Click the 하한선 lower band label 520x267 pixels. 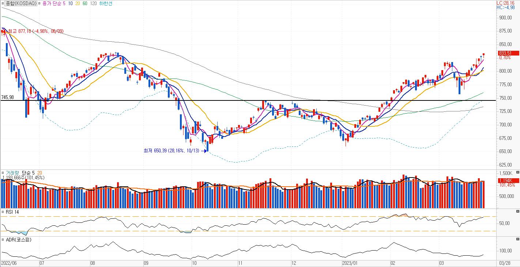(x=106, y=3)
